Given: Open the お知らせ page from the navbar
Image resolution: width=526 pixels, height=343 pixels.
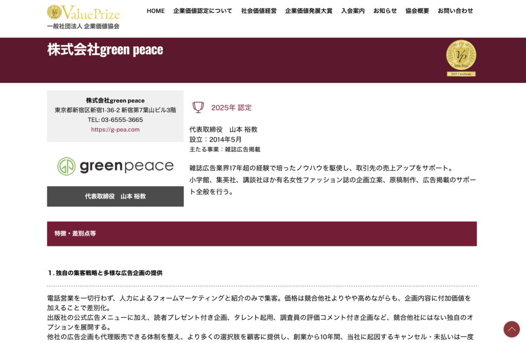Looking at the screenshot, I should click(x=386, y=10).
